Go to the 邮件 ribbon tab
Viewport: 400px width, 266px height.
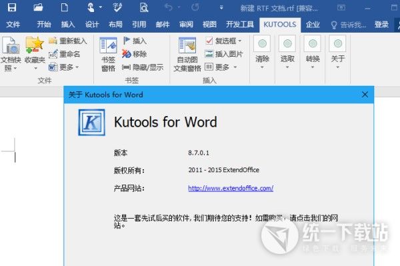(x=163, y=25)
